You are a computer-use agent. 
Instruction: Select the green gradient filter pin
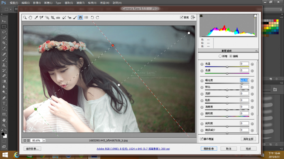click(35, 109)
